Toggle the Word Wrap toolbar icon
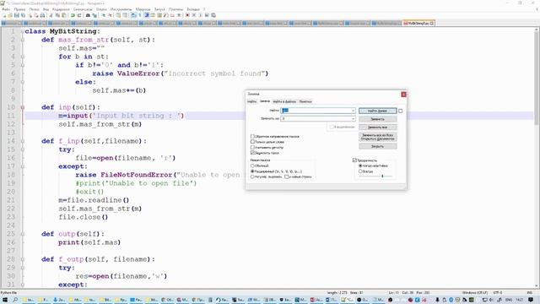The image size is (540, 304). coord(133,15)
